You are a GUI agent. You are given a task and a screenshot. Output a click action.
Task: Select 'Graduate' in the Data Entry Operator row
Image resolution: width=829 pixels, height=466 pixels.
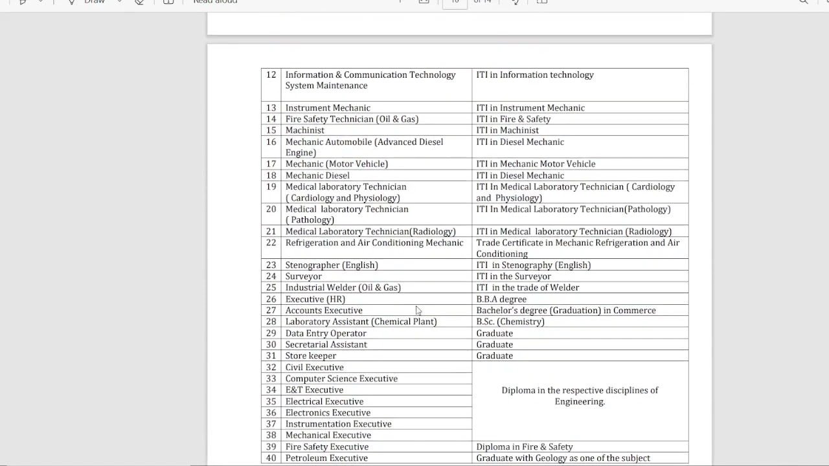click(x=495, y=333)
